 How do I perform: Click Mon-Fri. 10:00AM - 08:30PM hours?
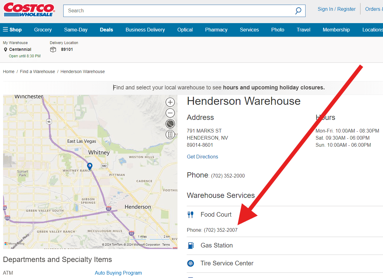(x=348, y=131)
